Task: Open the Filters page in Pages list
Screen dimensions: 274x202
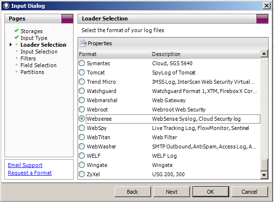Action: coord(28,58)
